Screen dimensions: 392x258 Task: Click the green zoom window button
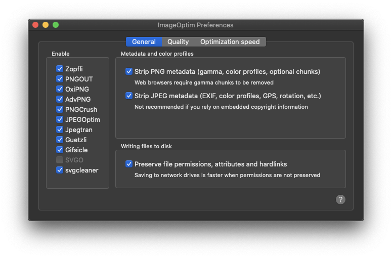click(56, 25)
